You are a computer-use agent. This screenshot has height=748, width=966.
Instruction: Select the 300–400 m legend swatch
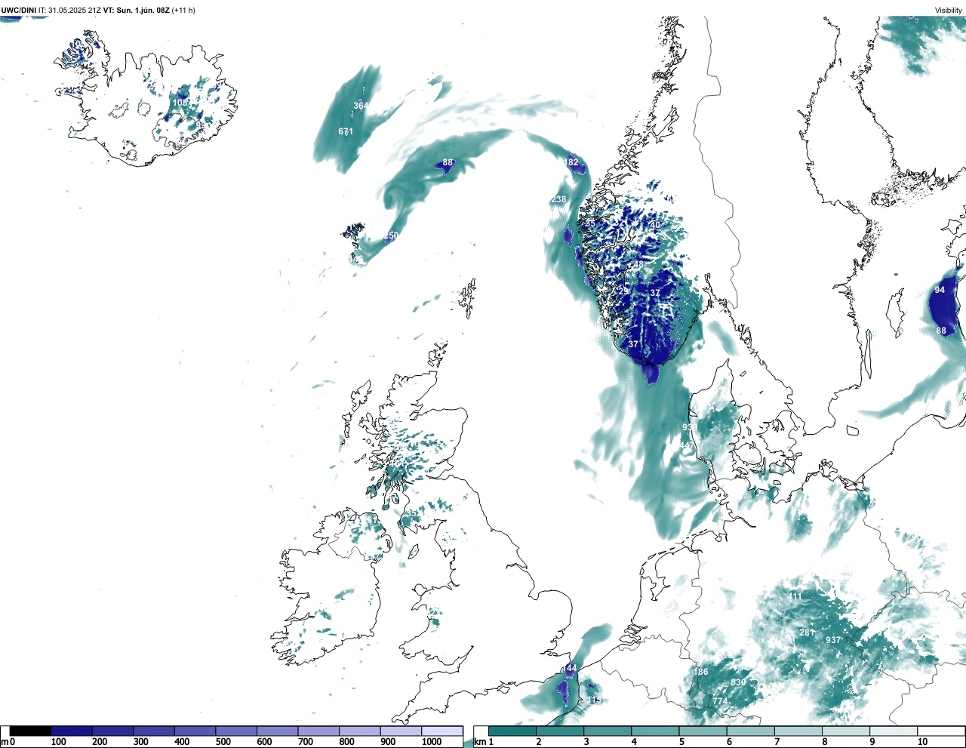tap(154, 731)
